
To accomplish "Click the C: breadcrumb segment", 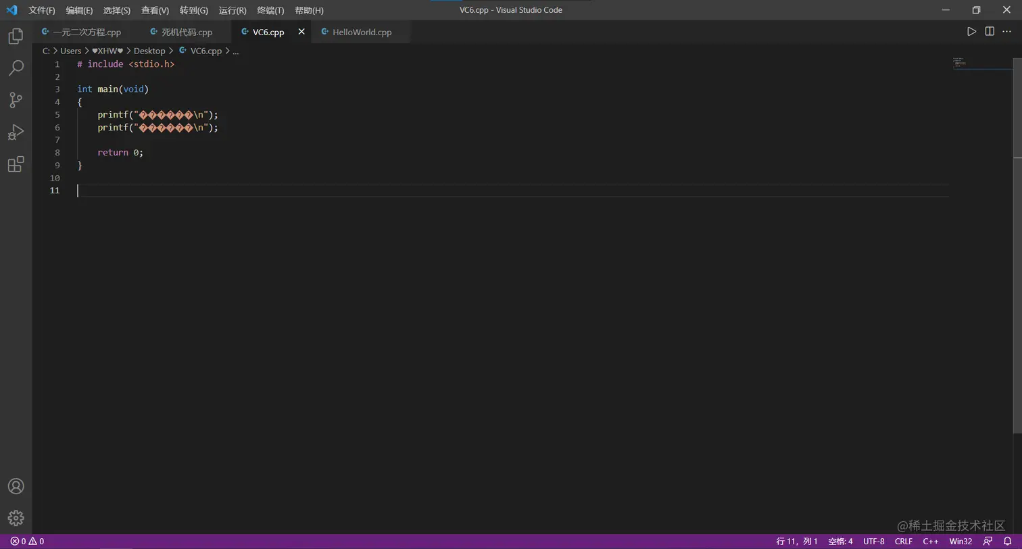I will point(46,51).
